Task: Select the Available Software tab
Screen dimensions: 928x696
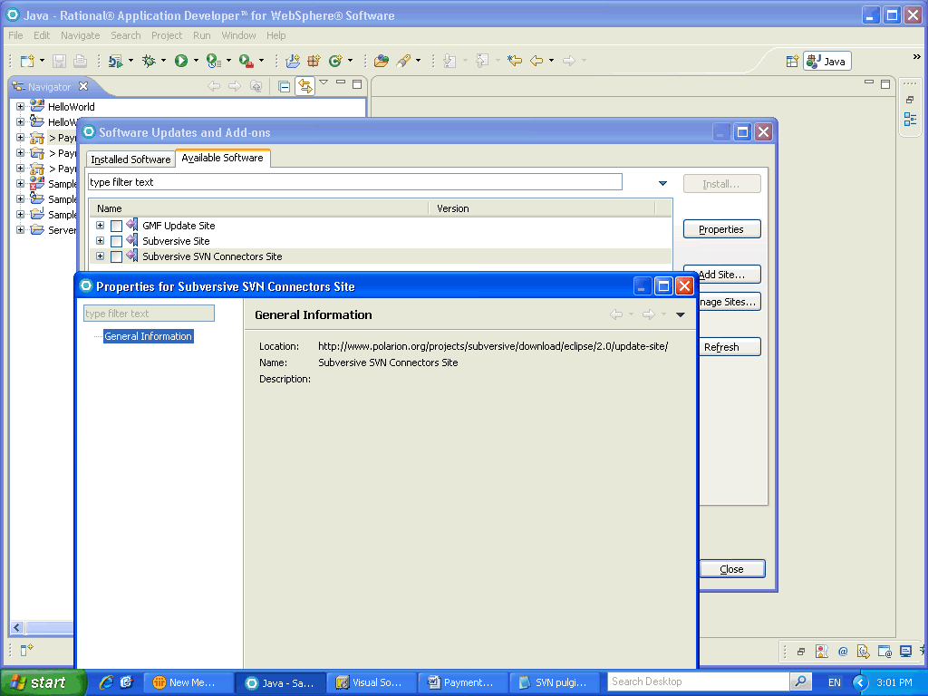Action: [x=223, y=158]
